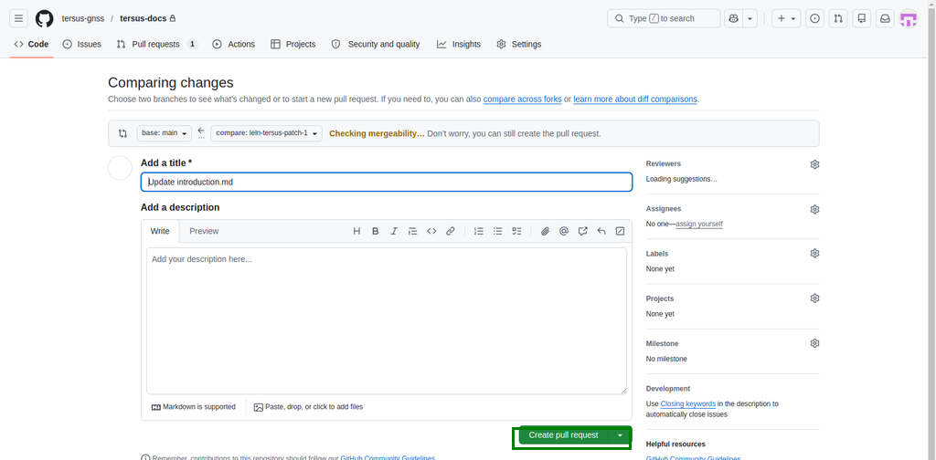
Task: Switch to the Projects tab
Action: tap(293, 44)
